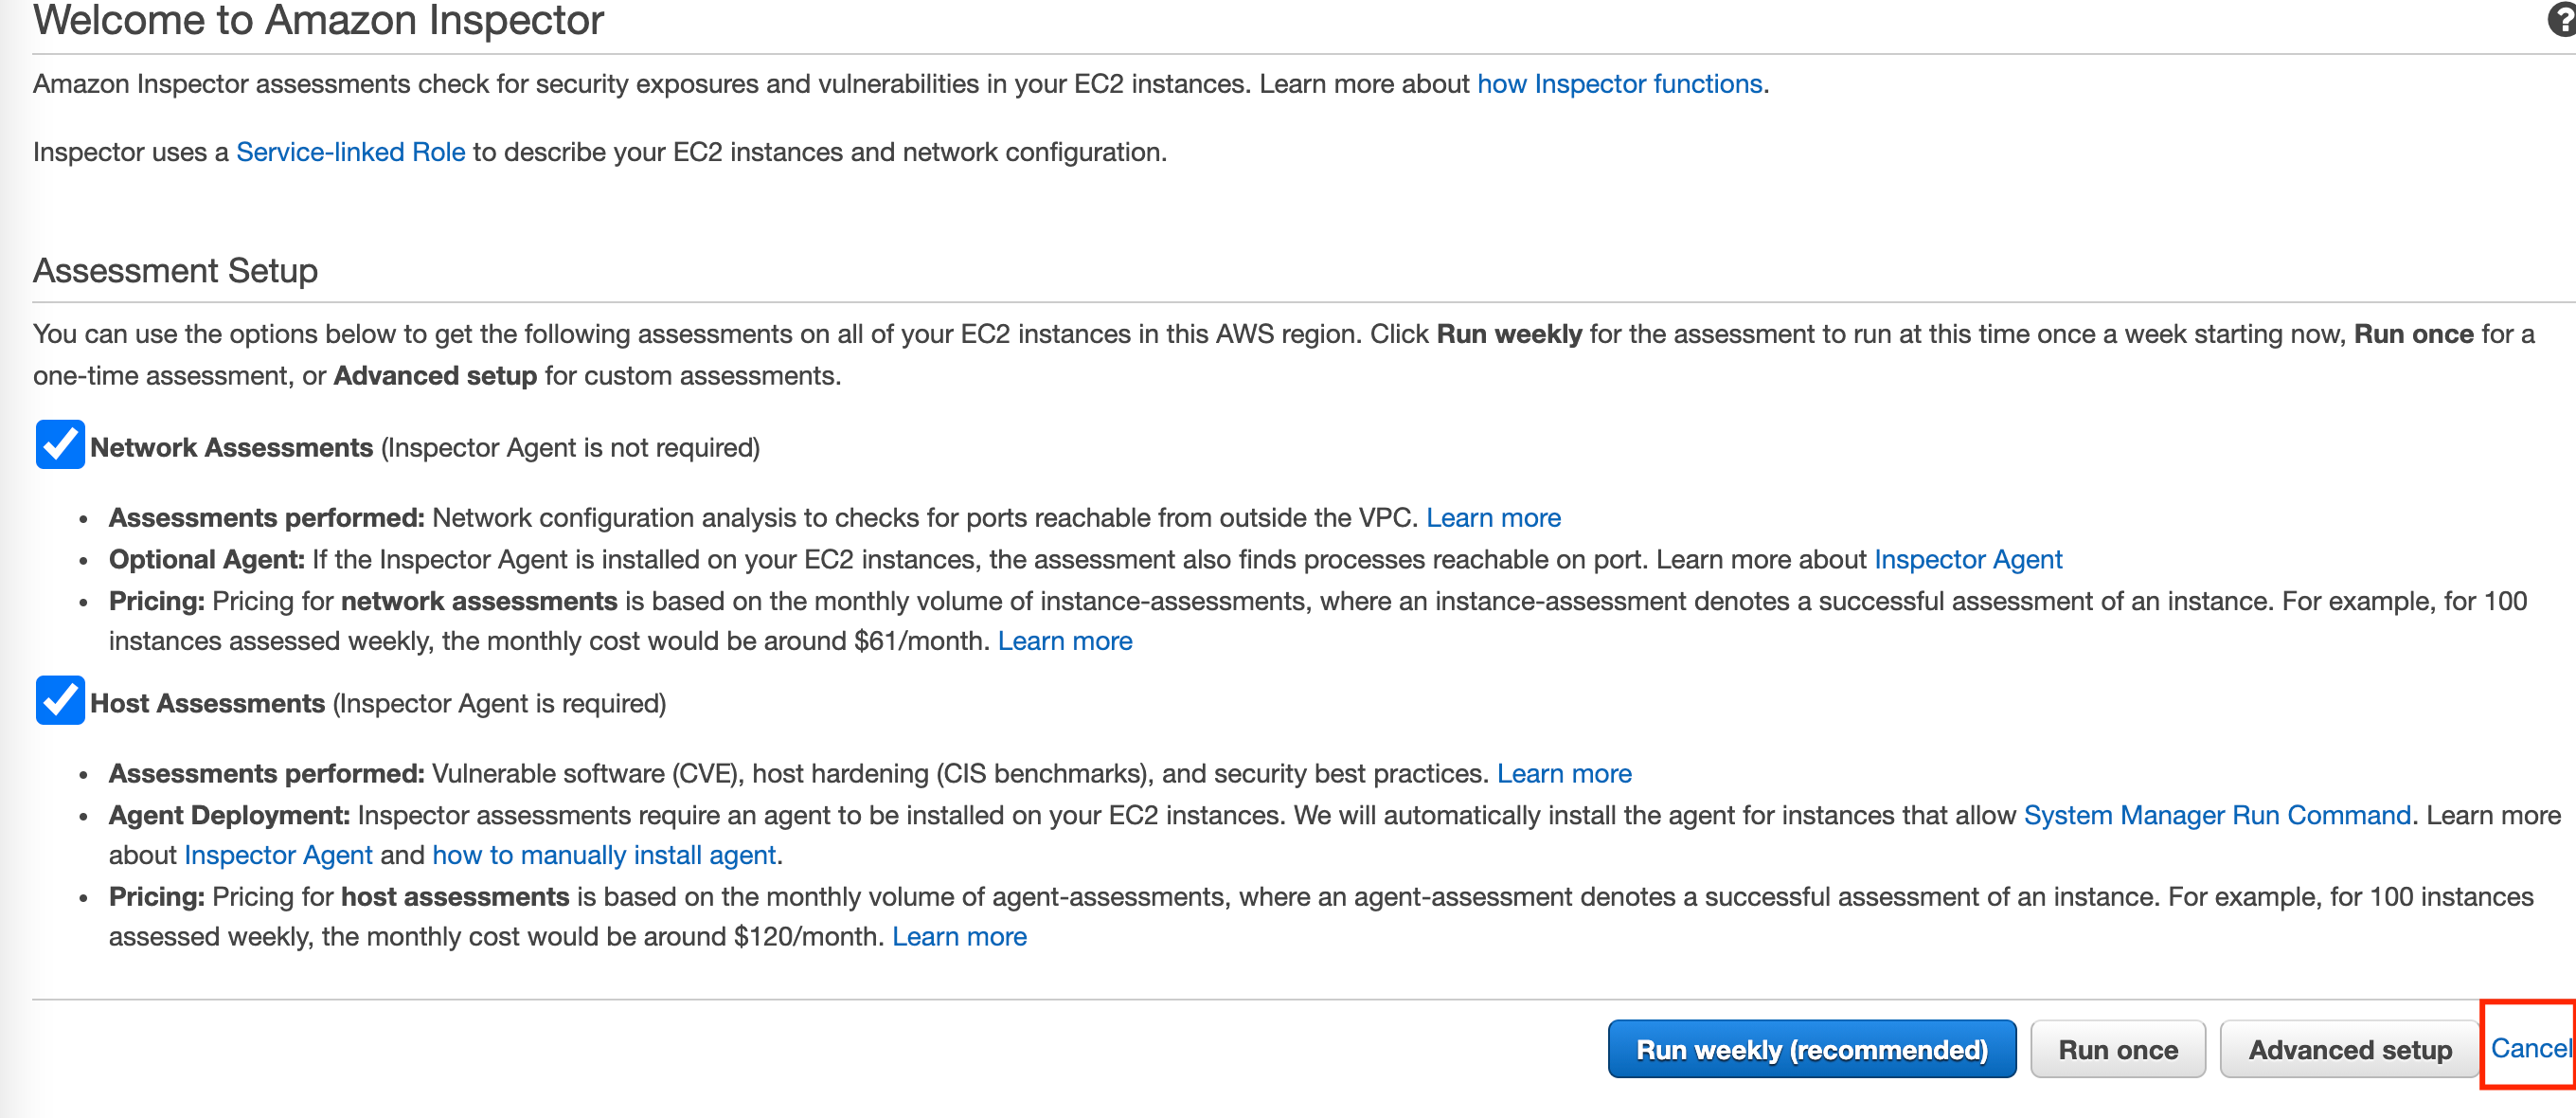Open the how Inspector functions link

click(x=1619, y=84)
